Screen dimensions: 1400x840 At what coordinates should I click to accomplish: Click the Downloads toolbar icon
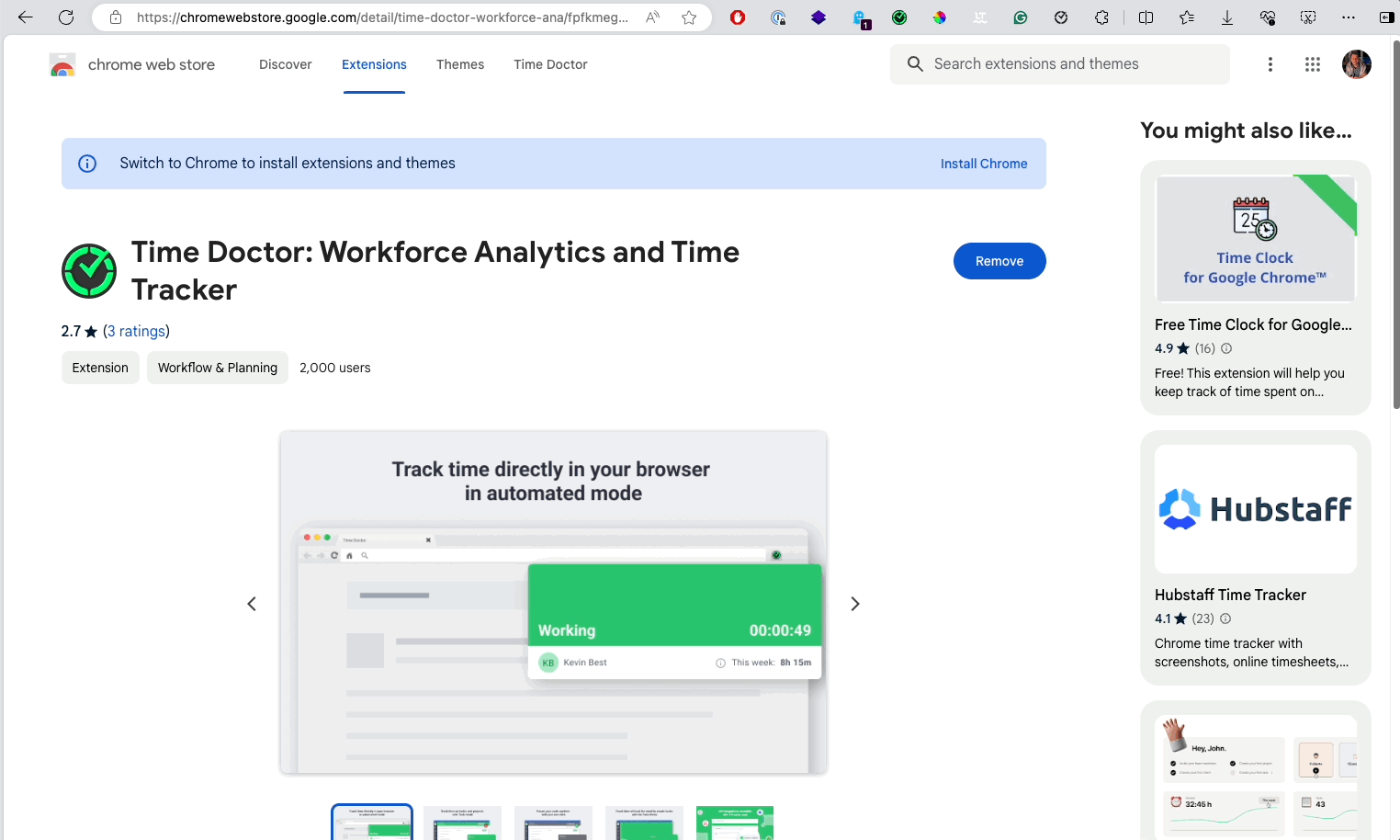[1226, 17]
